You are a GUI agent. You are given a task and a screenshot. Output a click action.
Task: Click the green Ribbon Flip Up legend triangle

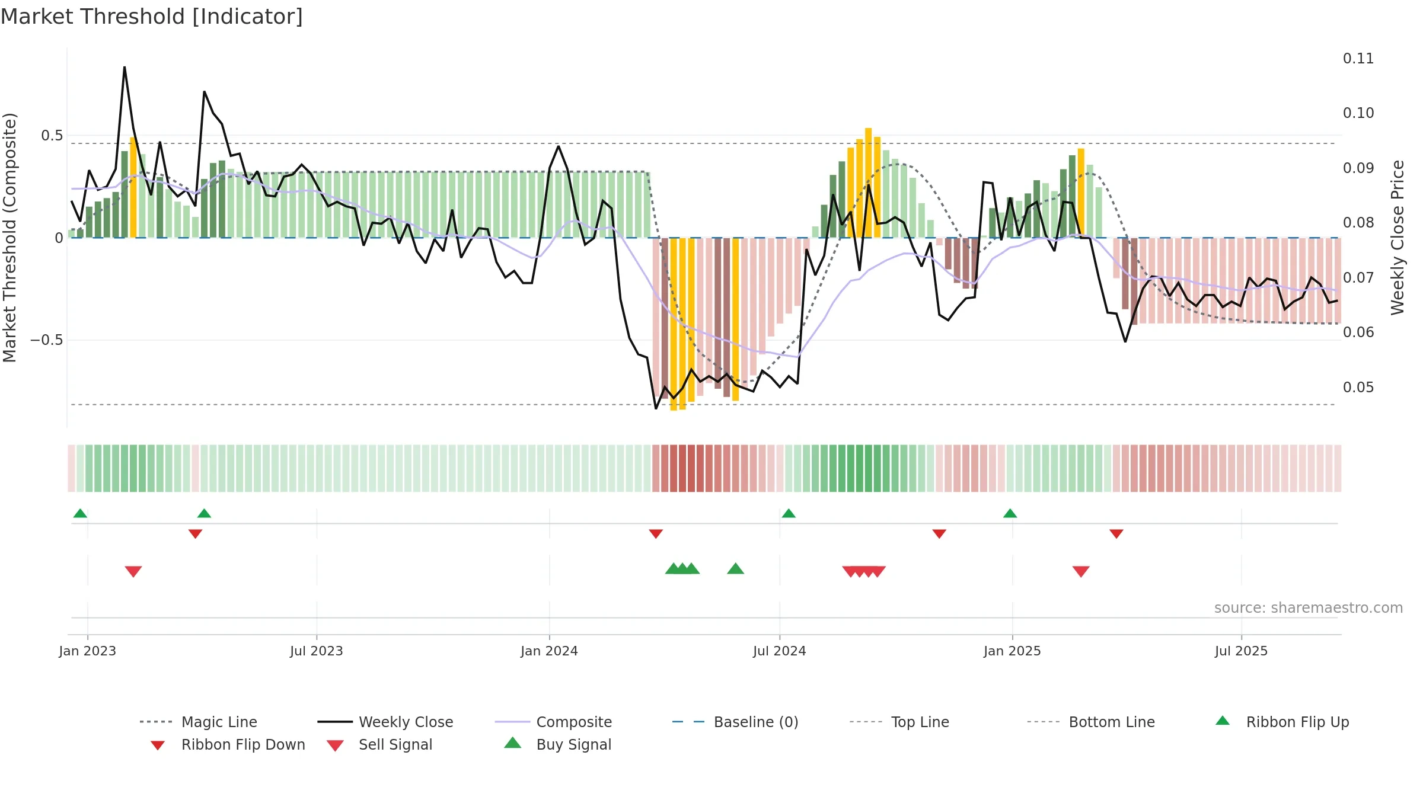[x=1223, y=721]
